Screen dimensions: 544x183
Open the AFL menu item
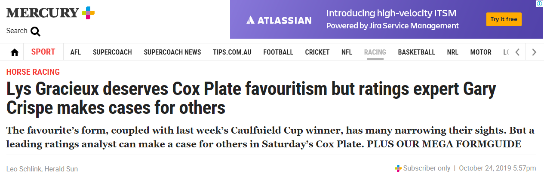tap(76, 52)
